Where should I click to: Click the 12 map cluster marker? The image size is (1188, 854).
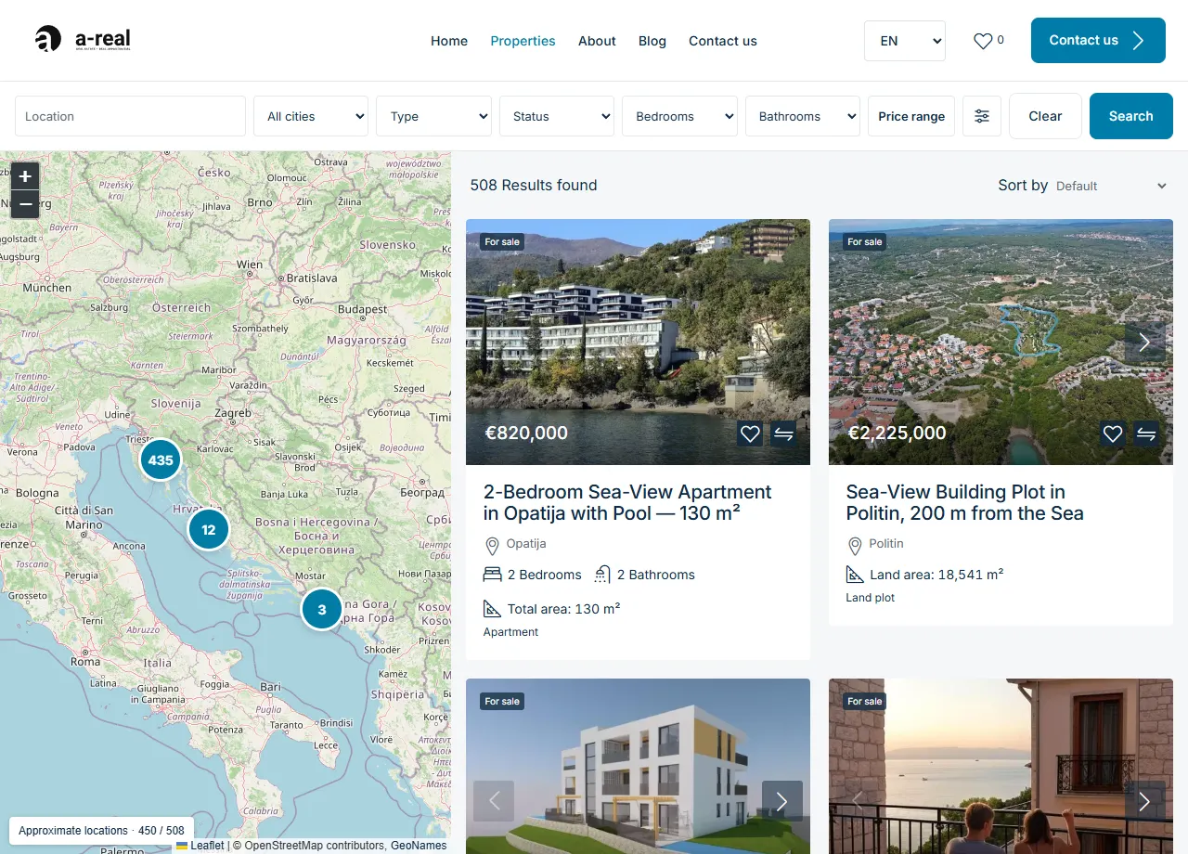click(x=208, y=530)
